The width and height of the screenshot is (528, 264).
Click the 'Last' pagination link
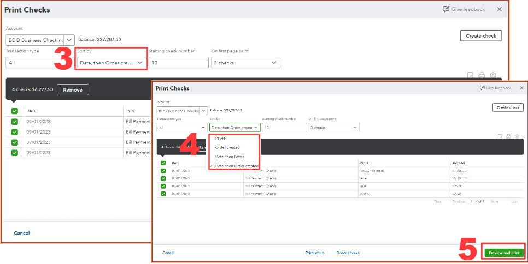tap(514, 201)
